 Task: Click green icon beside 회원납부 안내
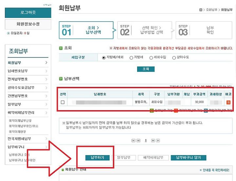63,170
